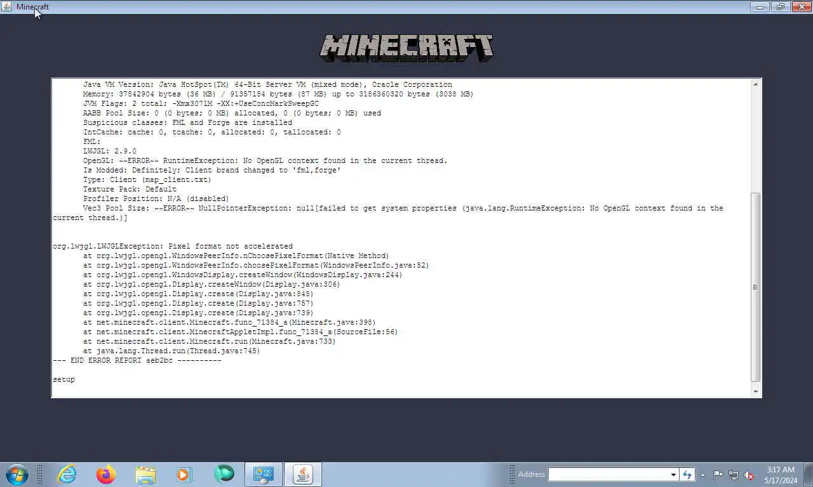Close the Minecraft window

pos(801,7)
